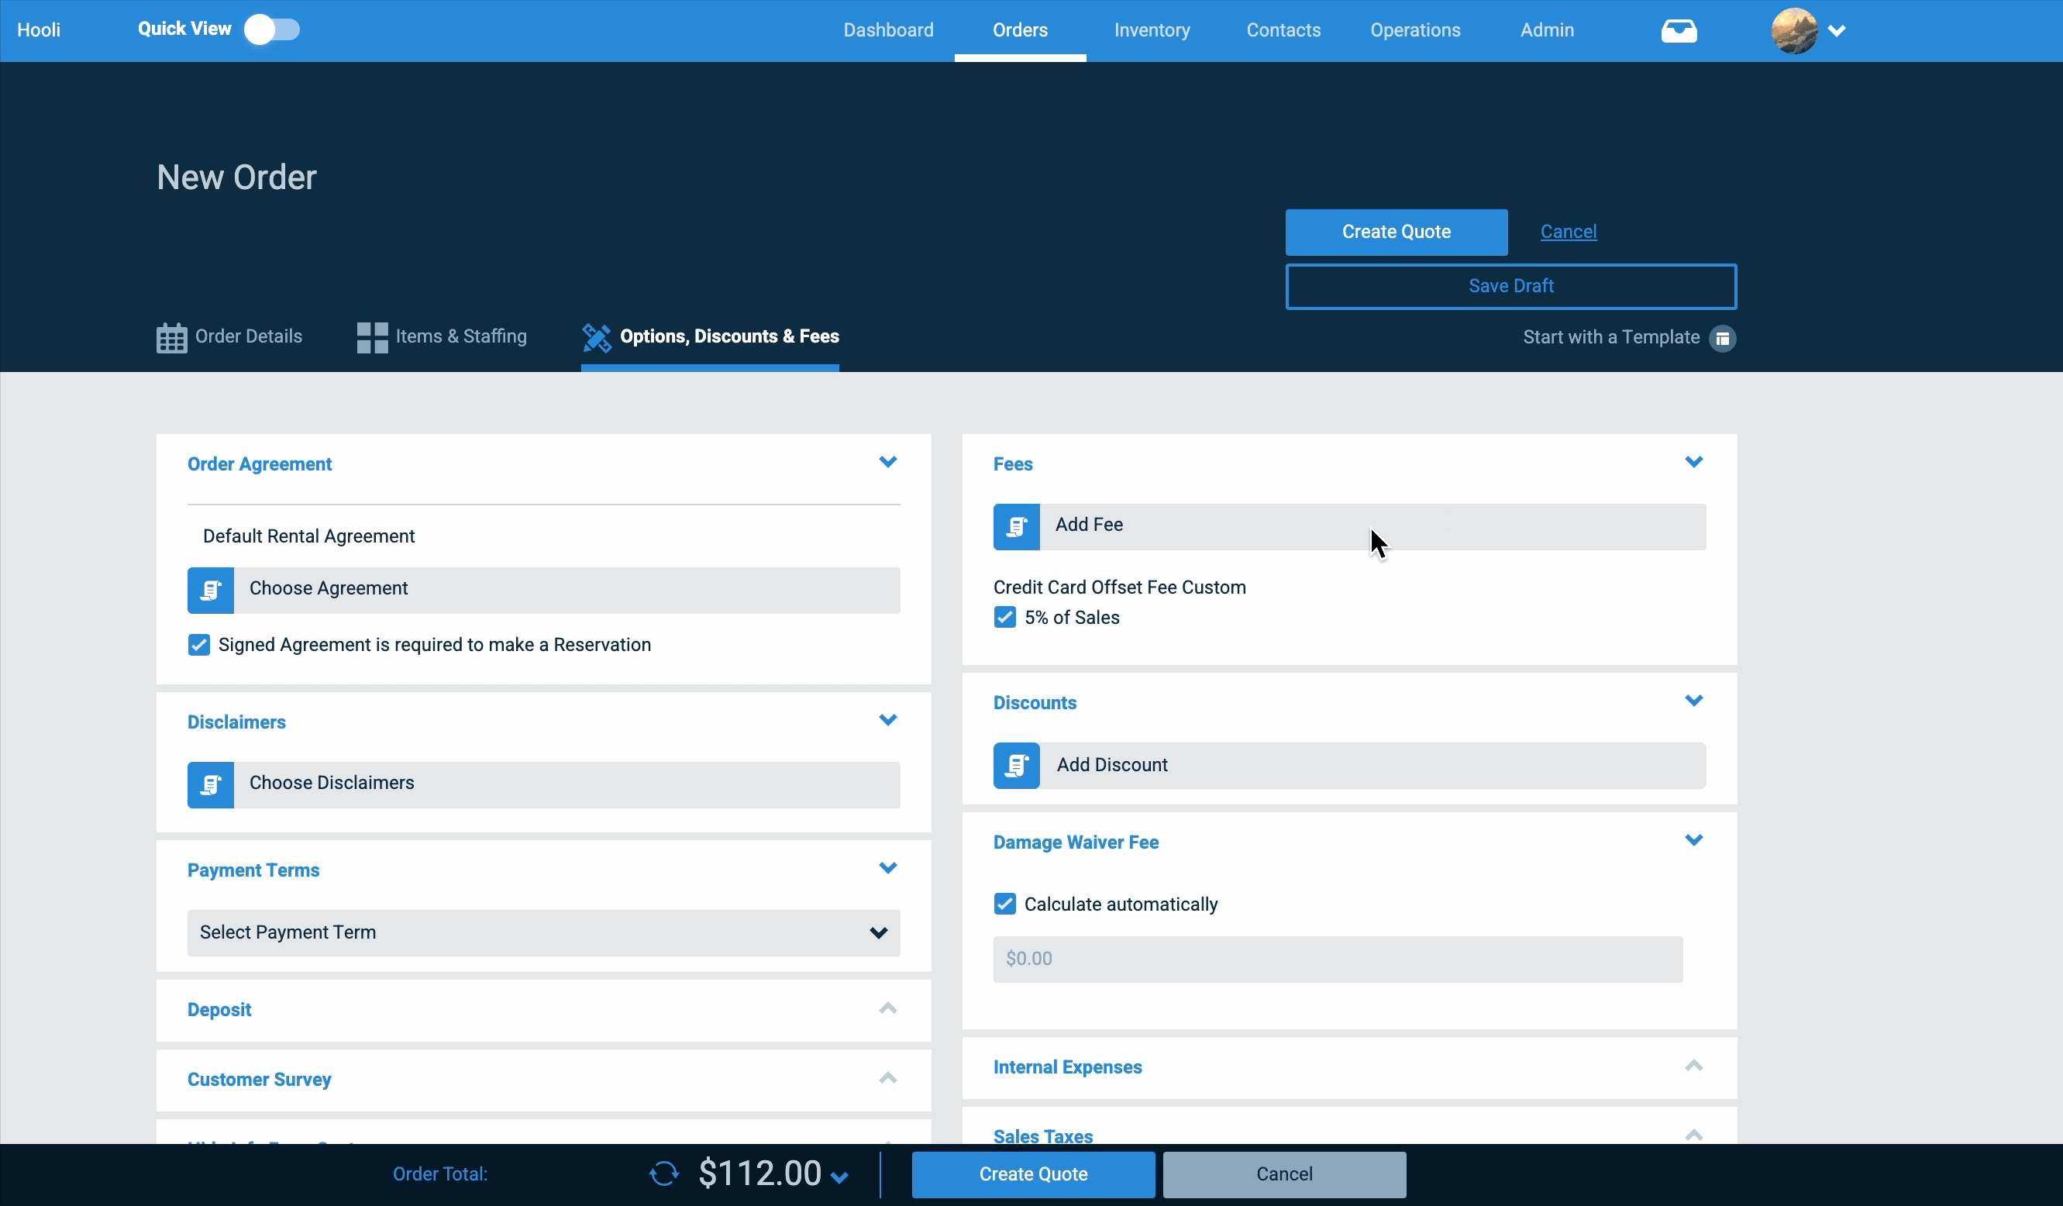Uncheck Signed Agreement is required checkbox

click(x=199, y=645)
